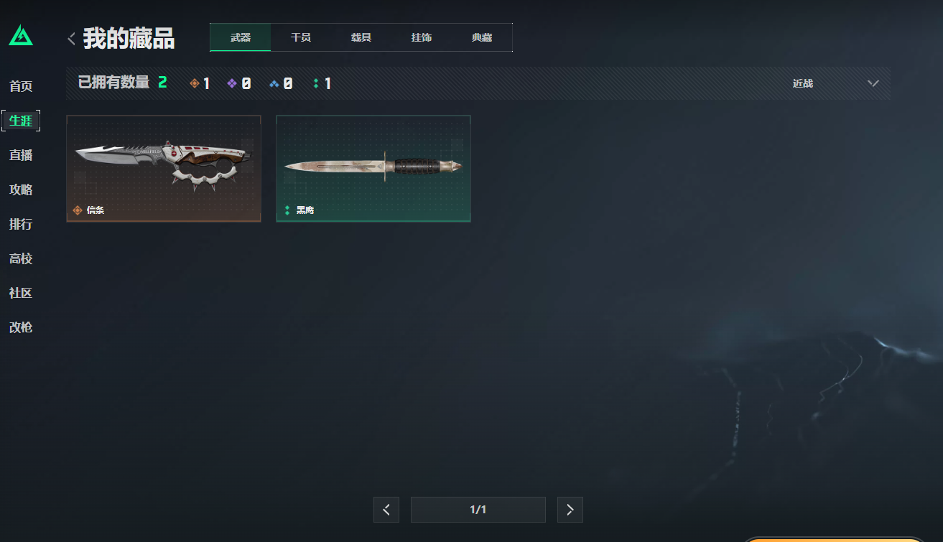Open the 典藏 tab
Image resolution: width=943 pixels, height=542 pixels.
(x=482, y=37)
